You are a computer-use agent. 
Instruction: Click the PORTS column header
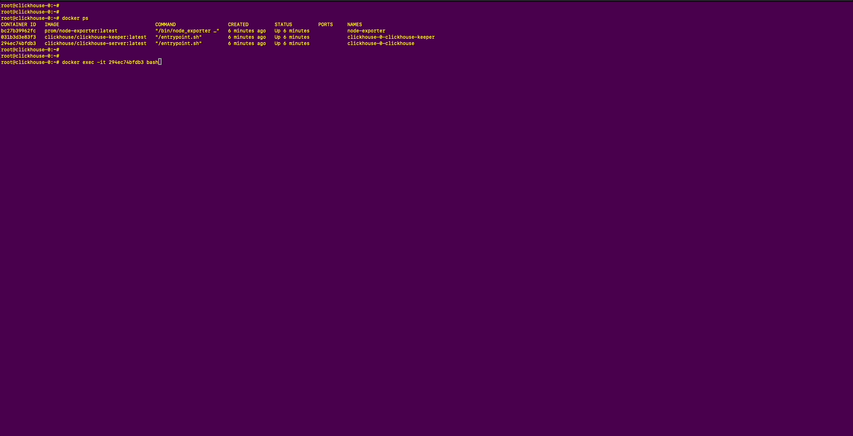[x=326, y=25]
